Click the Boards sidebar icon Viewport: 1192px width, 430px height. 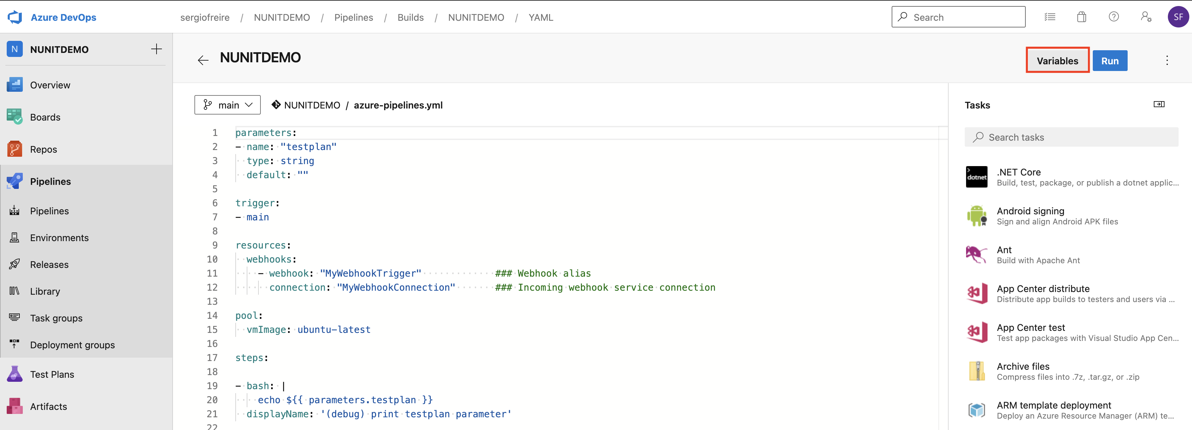coord(15,117)
